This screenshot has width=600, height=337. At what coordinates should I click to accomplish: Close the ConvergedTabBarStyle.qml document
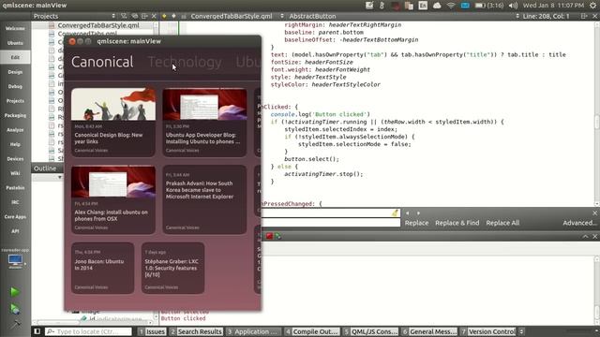(595, 16)
